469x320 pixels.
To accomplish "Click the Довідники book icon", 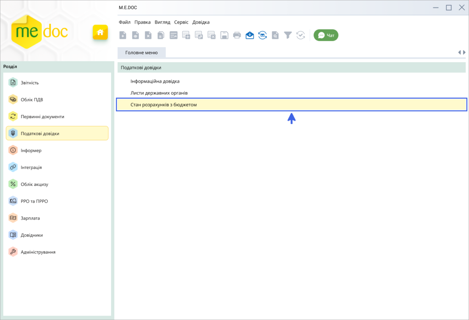I will (13, 235).
